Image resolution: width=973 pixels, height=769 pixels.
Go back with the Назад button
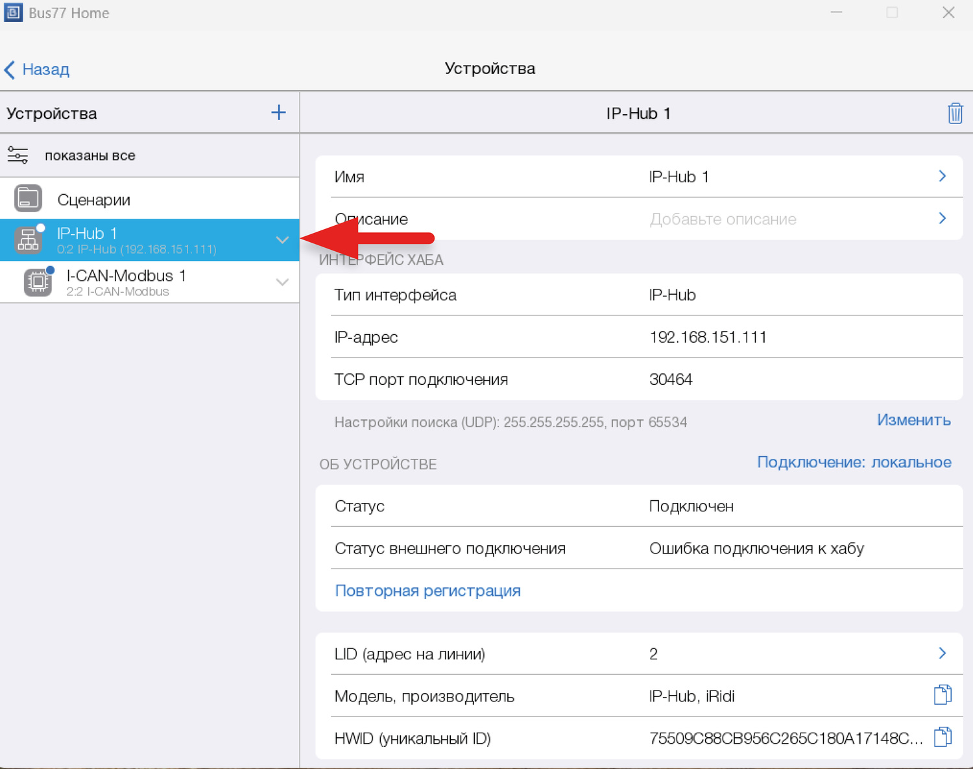38,69
